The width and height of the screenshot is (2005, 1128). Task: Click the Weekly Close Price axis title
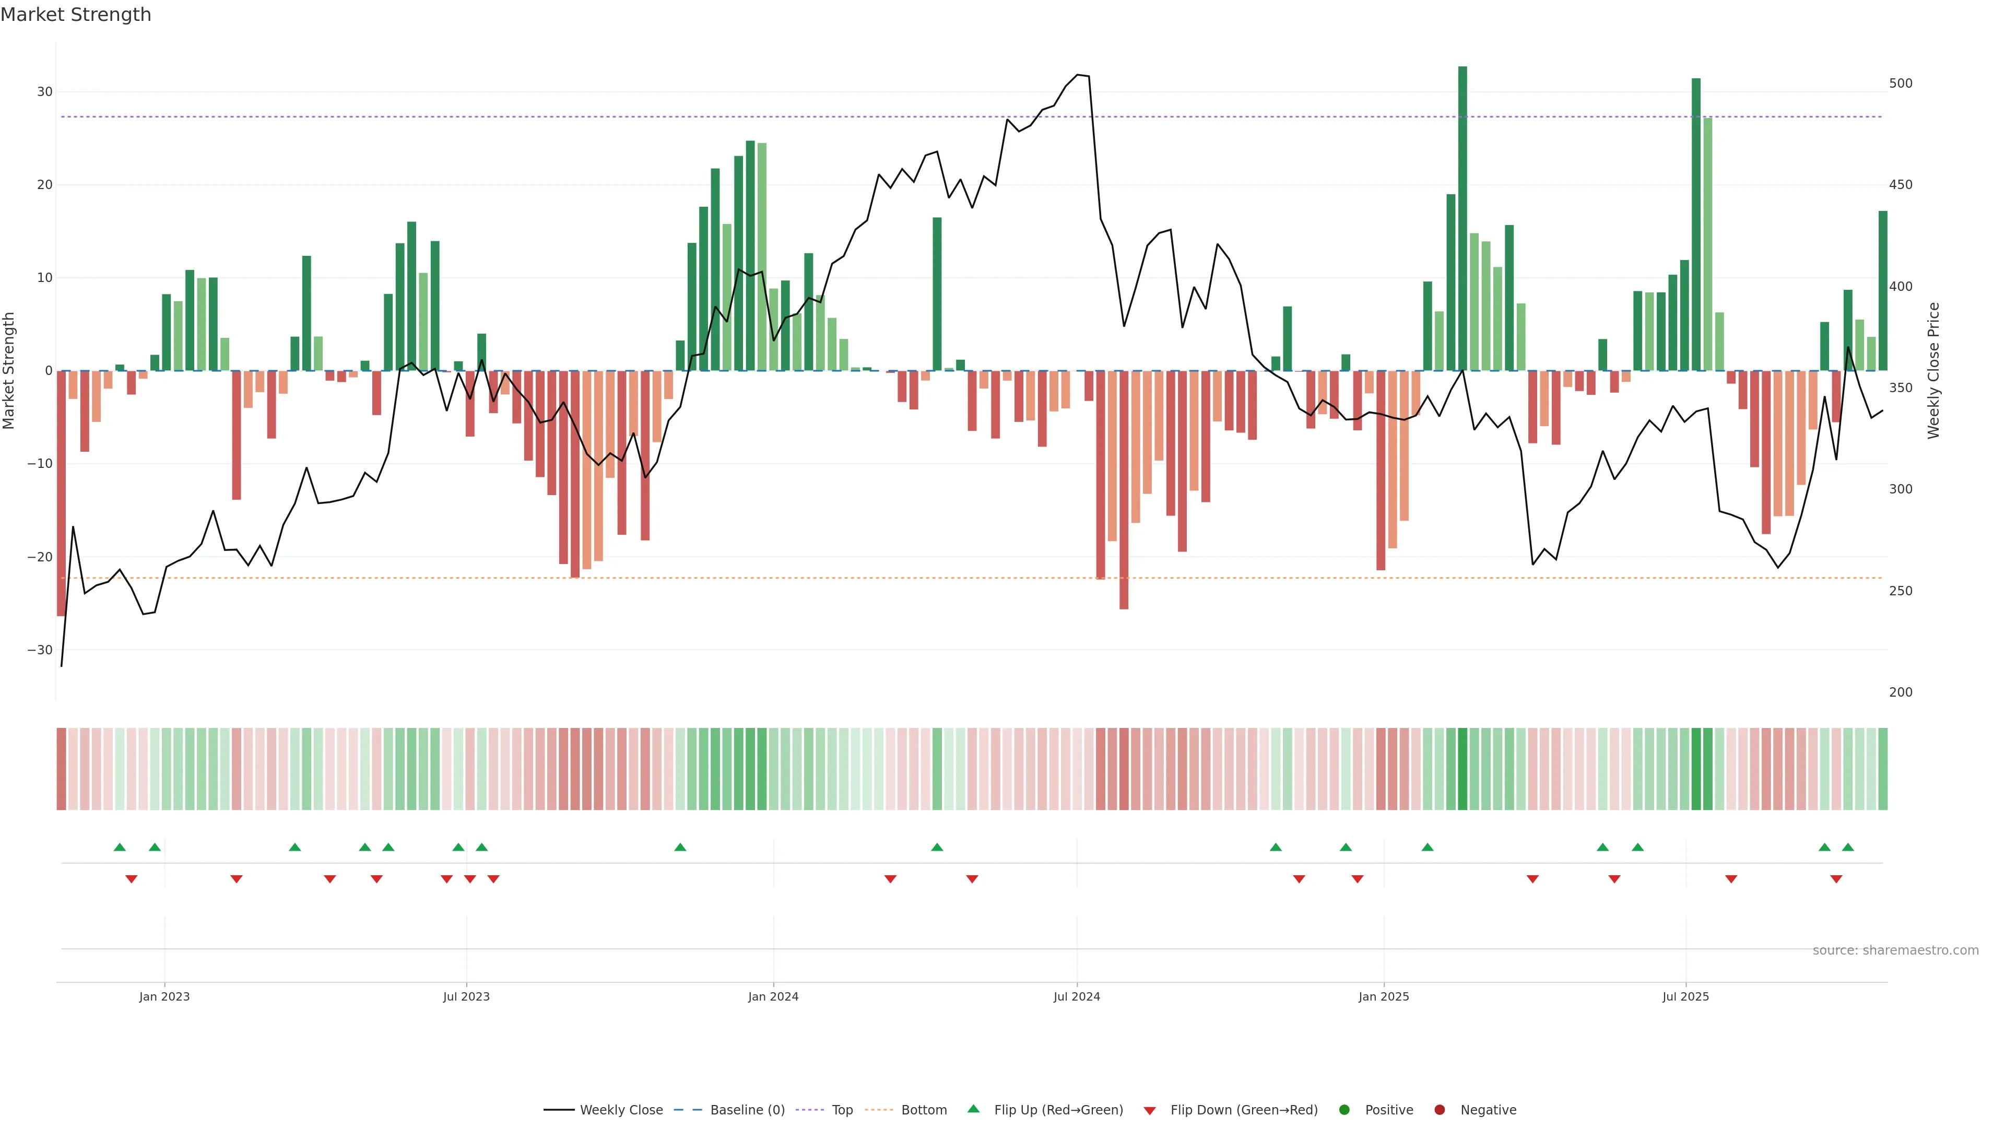(1933, 371)
